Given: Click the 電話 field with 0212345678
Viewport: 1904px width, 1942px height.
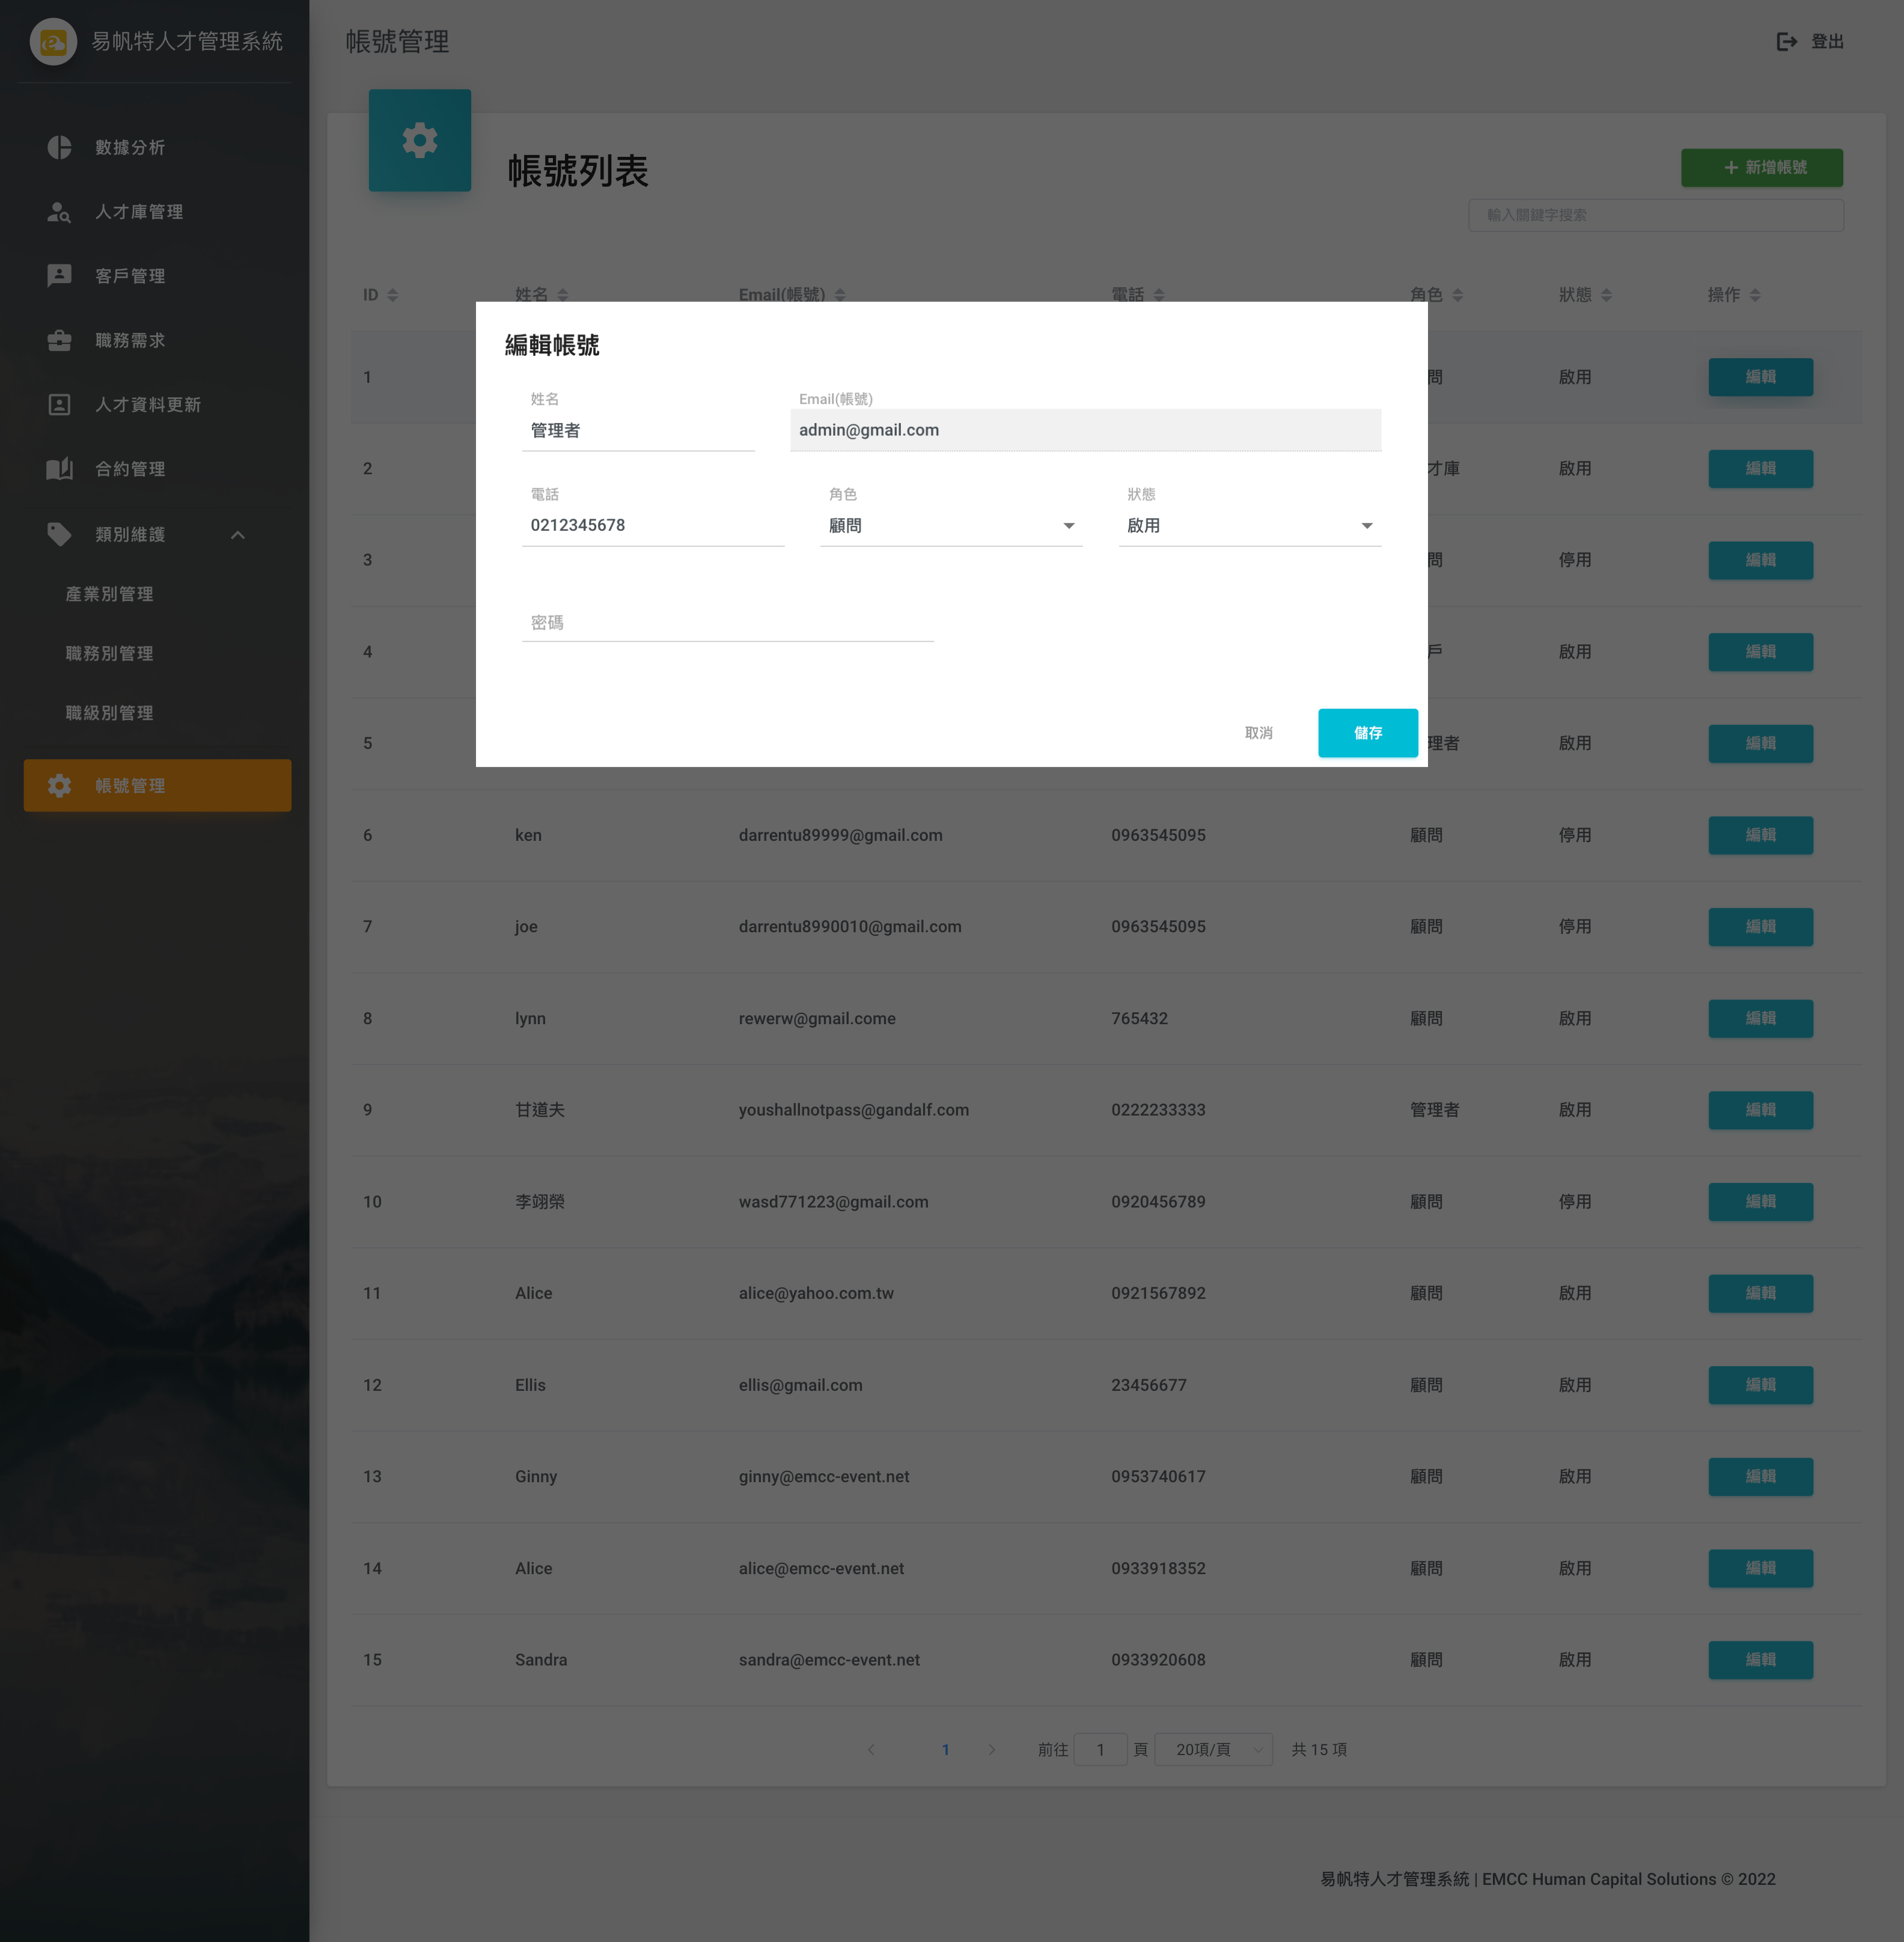Looking at the screenshot, I should tap(652, 526).
